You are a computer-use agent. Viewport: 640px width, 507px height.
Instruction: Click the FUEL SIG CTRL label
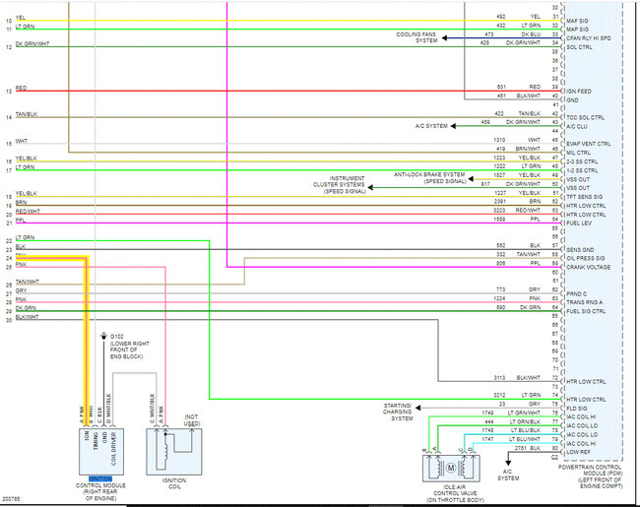pos(586,311)
